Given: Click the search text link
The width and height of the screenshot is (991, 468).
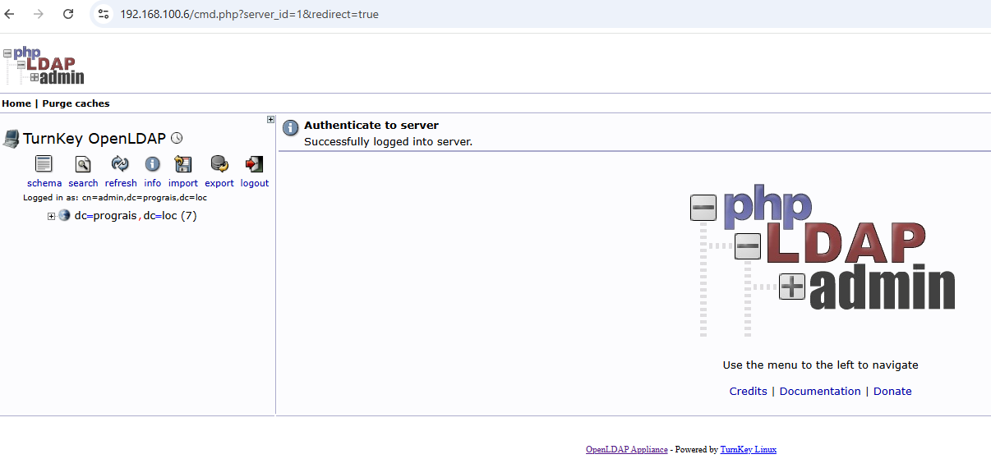Looking at the screenshot, I should click(83, 183).
